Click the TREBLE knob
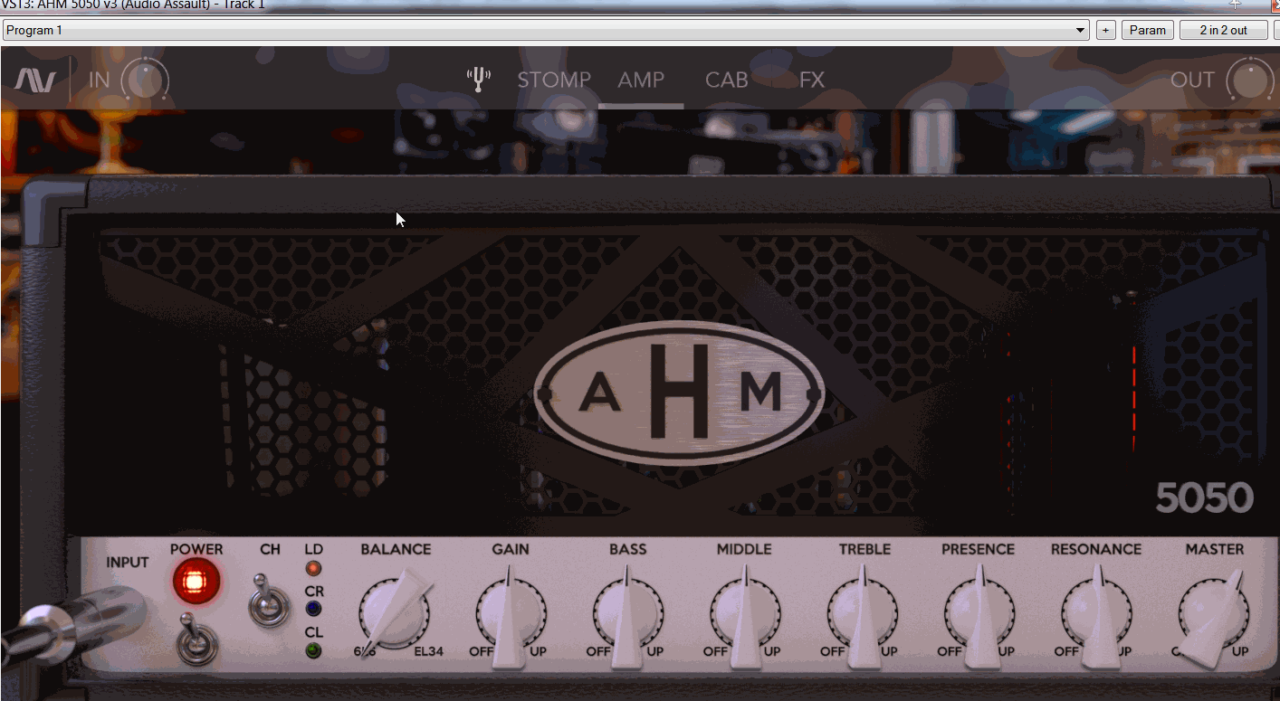1280x701 pixels. (862, 615)
